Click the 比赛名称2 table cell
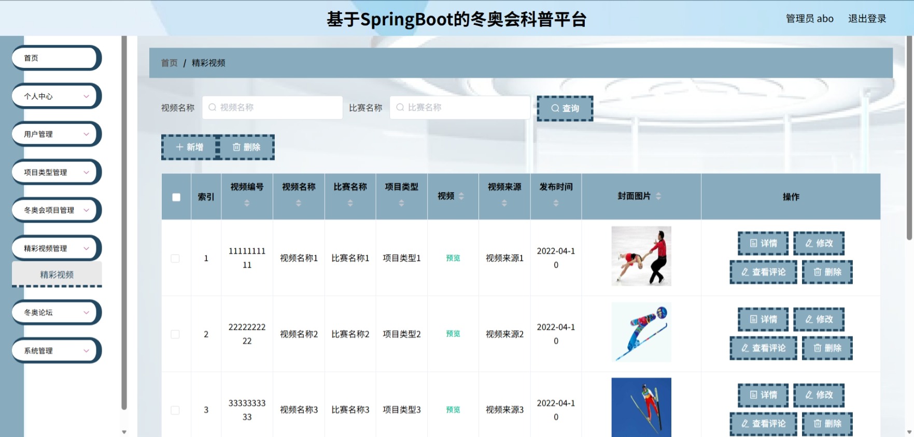The height and width of the screenshot is (437, 914). coord(350,334)
